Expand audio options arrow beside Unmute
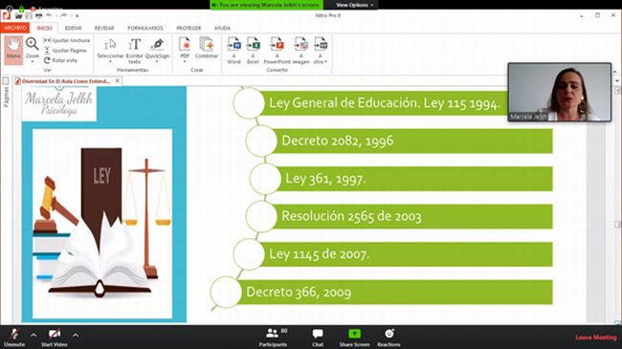This screenshot has width=622, height=349. pos(33,335)
